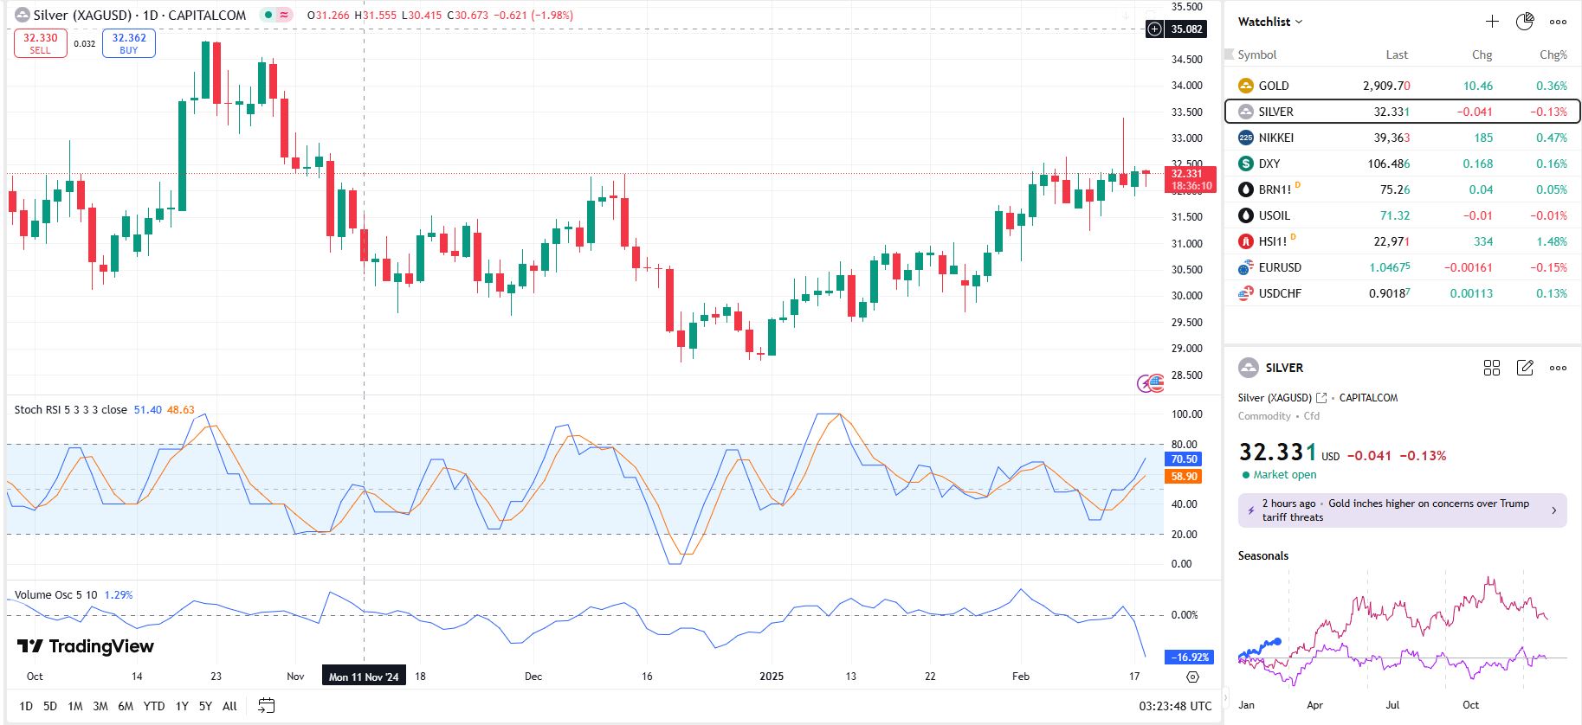Image resolution: width=1582 pixels, height=725 pixels.
Task: Open the go-to-date calendar icon
Action: tap(266, 706)
